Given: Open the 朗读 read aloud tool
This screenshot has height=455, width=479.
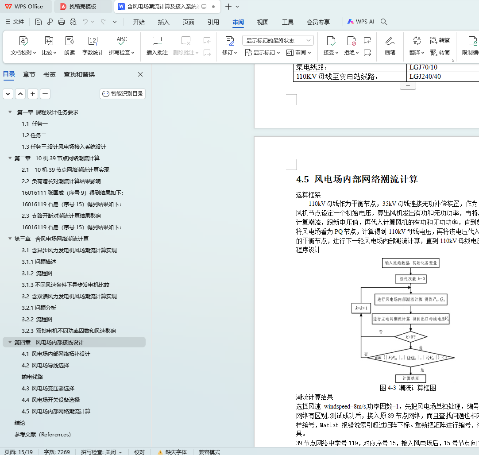Looking at the screenshot, I should (x=70, y=46).
